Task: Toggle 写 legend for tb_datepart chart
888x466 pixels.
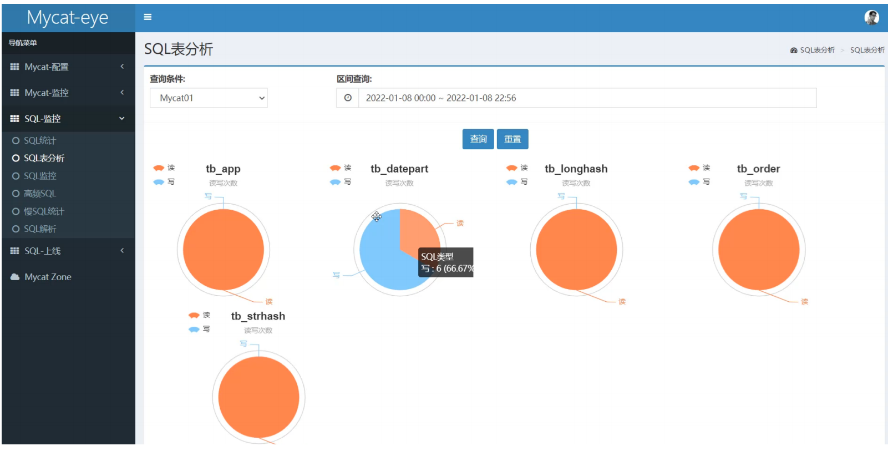Action: (x=336, y=182)
